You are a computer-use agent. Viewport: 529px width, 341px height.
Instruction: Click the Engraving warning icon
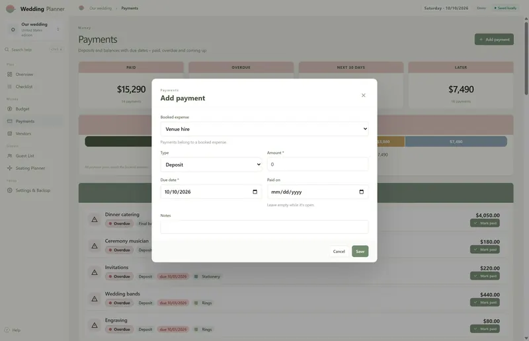[x=95, y=325]
